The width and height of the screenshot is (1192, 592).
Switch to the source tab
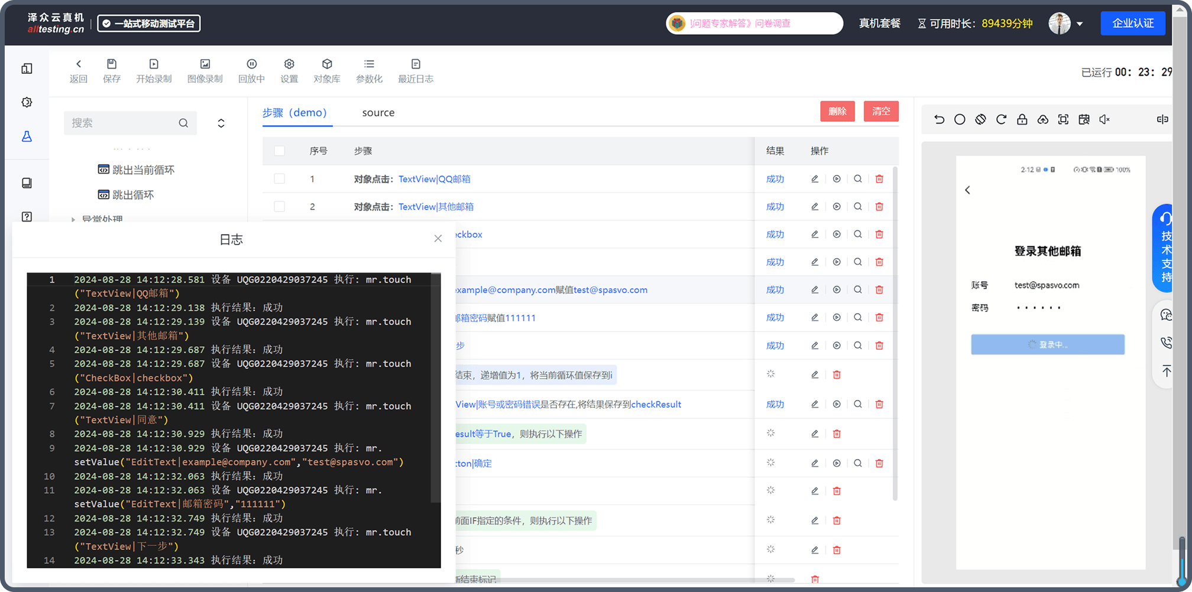378,112
